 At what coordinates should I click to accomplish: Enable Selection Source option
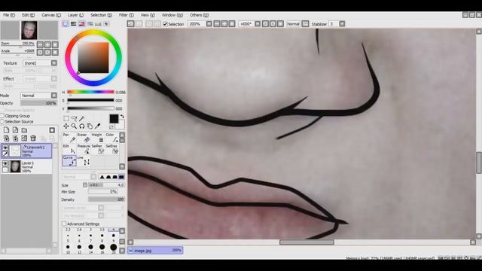(x=2, y=122)
